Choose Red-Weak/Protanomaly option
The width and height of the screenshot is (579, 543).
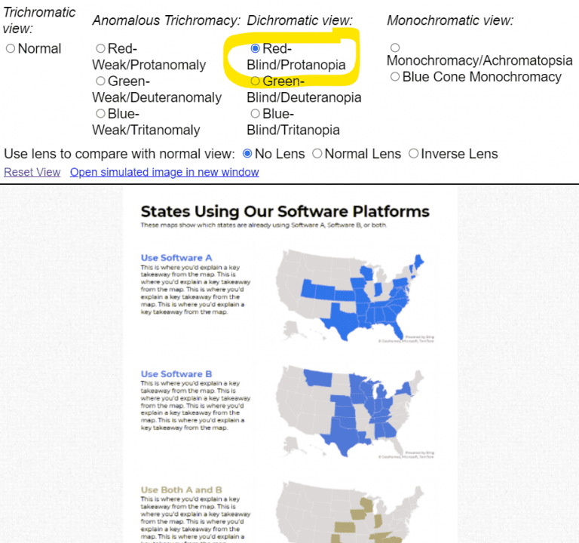[x=100, y=48]
